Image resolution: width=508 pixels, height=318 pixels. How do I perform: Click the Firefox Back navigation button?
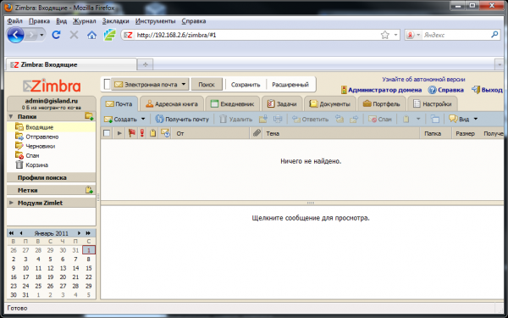click(x=15, y=35)
